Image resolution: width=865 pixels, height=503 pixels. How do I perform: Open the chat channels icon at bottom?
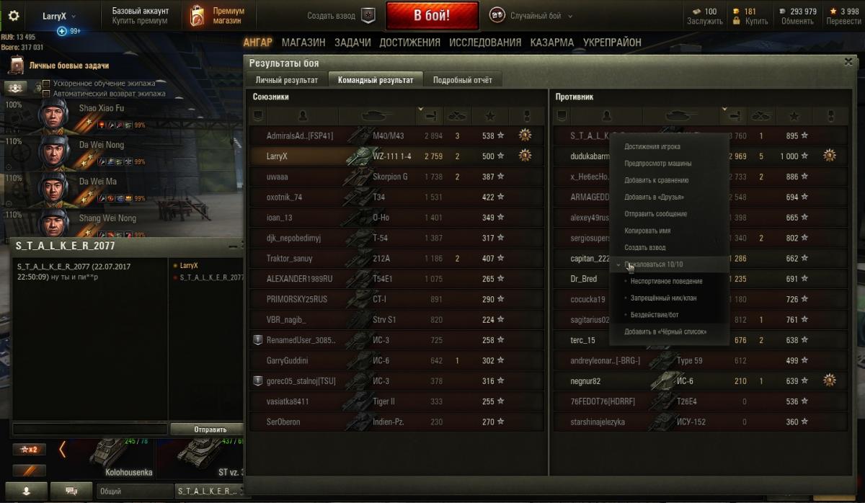click(x=72, y=490)
